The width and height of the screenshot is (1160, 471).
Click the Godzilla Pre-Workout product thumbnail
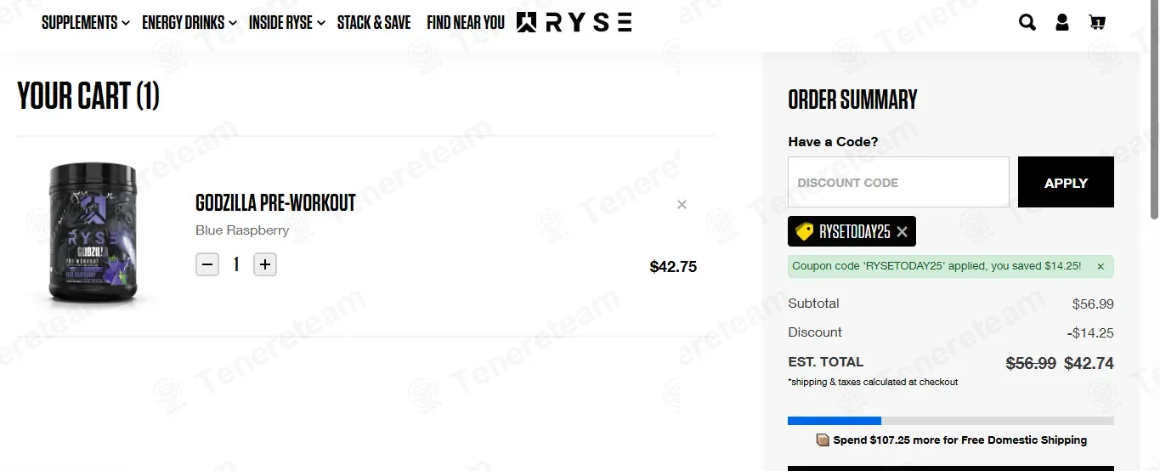pyautogui.click(x=92, y=234)
